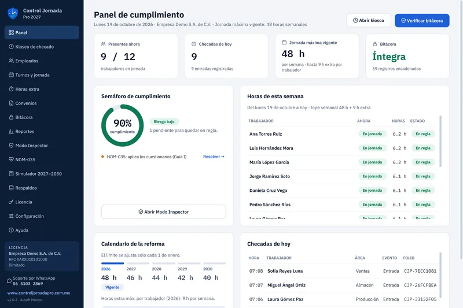Viewport: 463px width, 308px height.
Task: Open Panel via its grid icon
Action: point(11,32)
